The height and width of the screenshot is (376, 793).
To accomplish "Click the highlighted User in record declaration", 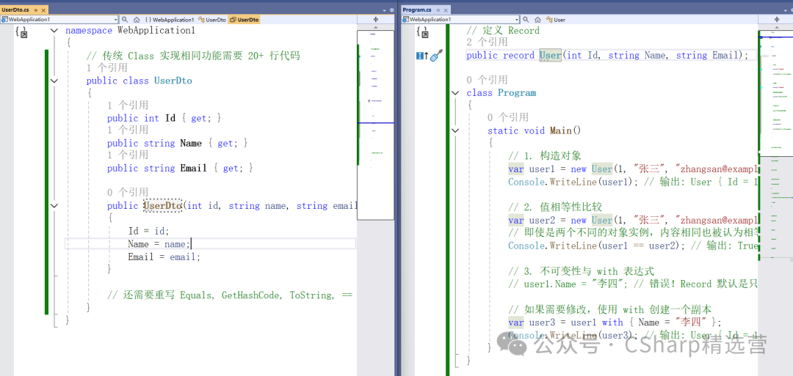I will (x=550, y=56).
